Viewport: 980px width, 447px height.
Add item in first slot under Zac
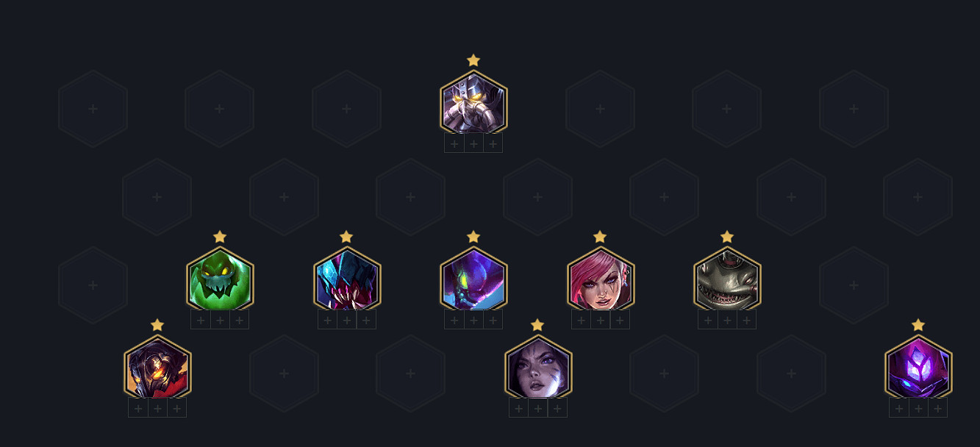[x=201, y=320]
